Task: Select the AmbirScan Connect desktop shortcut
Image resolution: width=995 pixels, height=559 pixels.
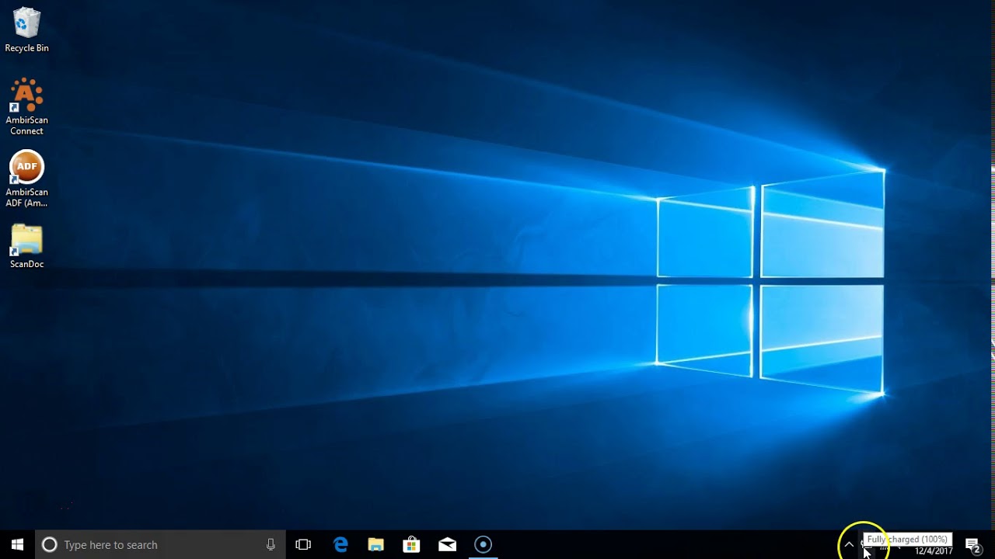Action: pyautogui.click(x=26, y=106)
